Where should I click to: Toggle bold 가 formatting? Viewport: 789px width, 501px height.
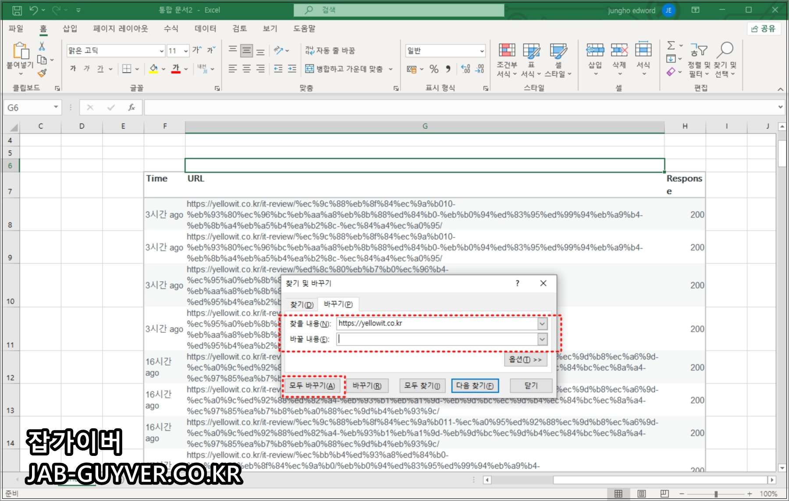[x=73, y=69]
